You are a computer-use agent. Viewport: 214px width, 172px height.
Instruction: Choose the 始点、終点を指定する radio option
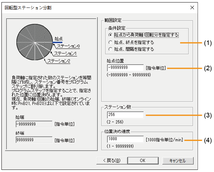111,42
